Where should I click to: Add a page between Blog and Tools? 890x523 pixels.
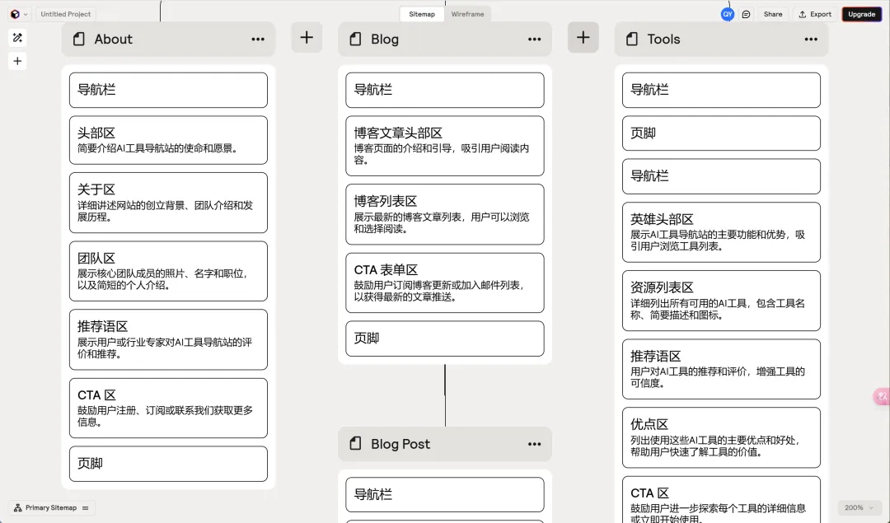coord(583,37)
